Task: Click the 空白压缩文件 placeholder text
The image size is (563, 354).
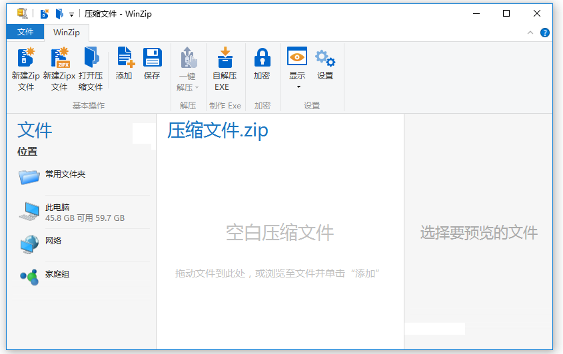Action: click(x=280, y=233)
